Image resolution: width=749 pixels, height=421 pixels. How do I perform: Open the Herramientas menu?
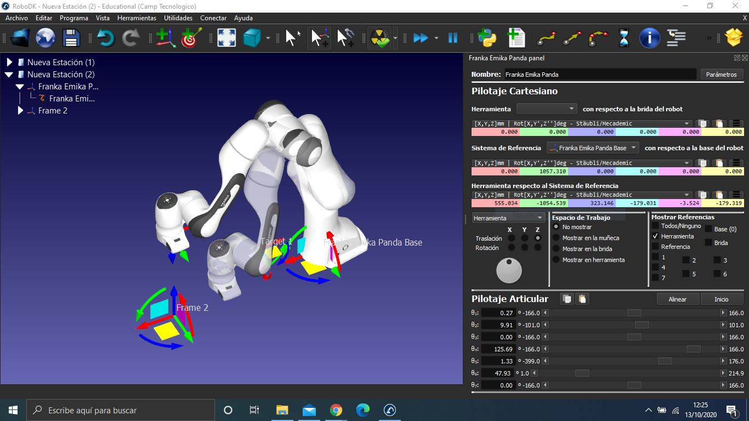click(x=137, y=18)
